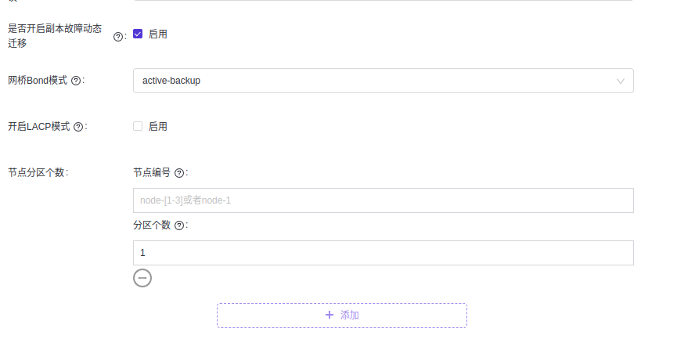Click help icon next to 分区个数 field label
This screenshot has height=350, width=677.
[x=179, y=226]
